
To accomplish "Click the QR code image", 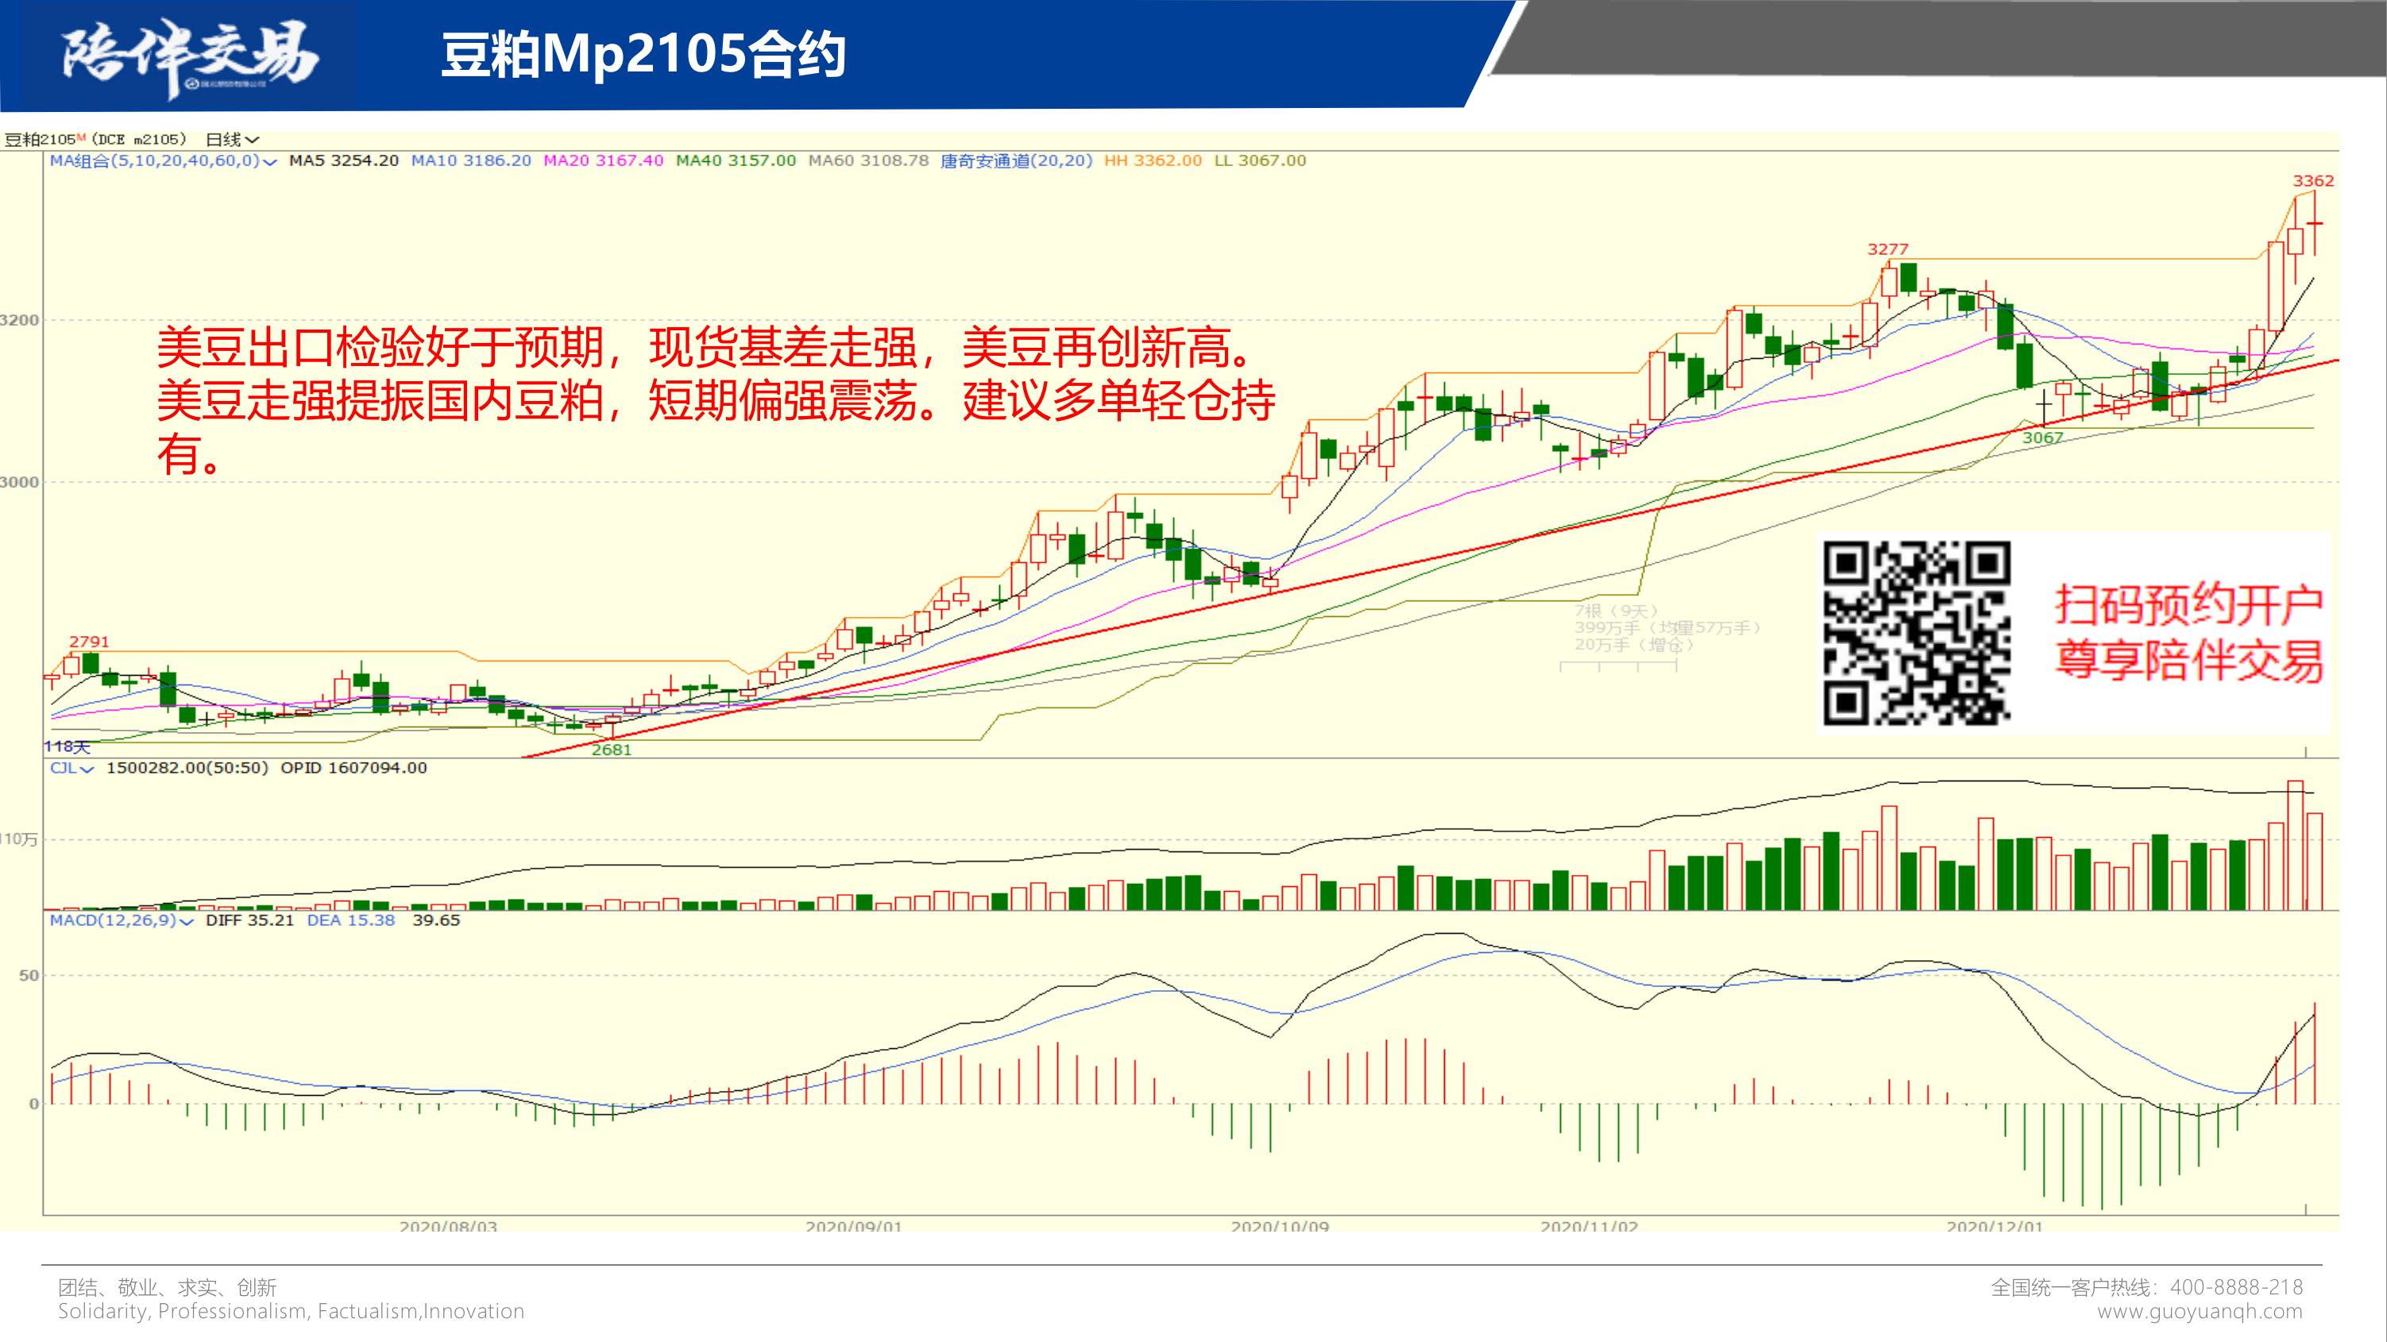I will [x=1916, y=634].
